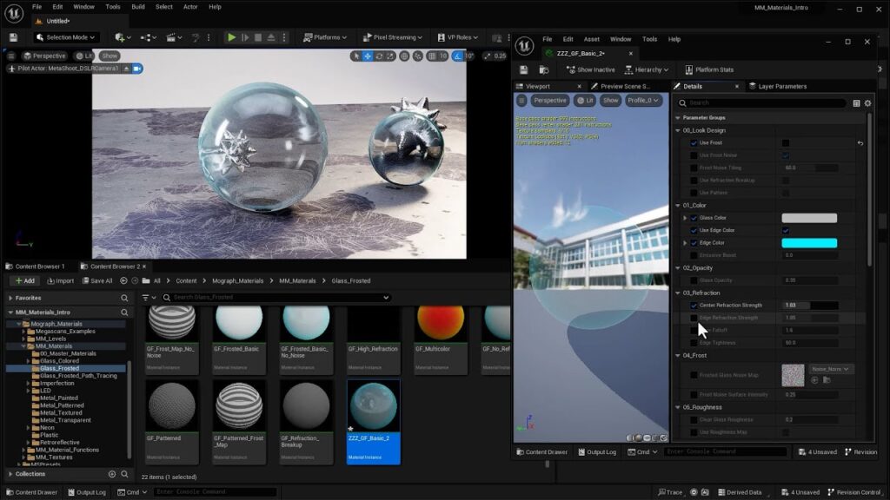Click the Edge Color cyan swatch
This screenshot has height=500, width=890.
click(808, 244)
